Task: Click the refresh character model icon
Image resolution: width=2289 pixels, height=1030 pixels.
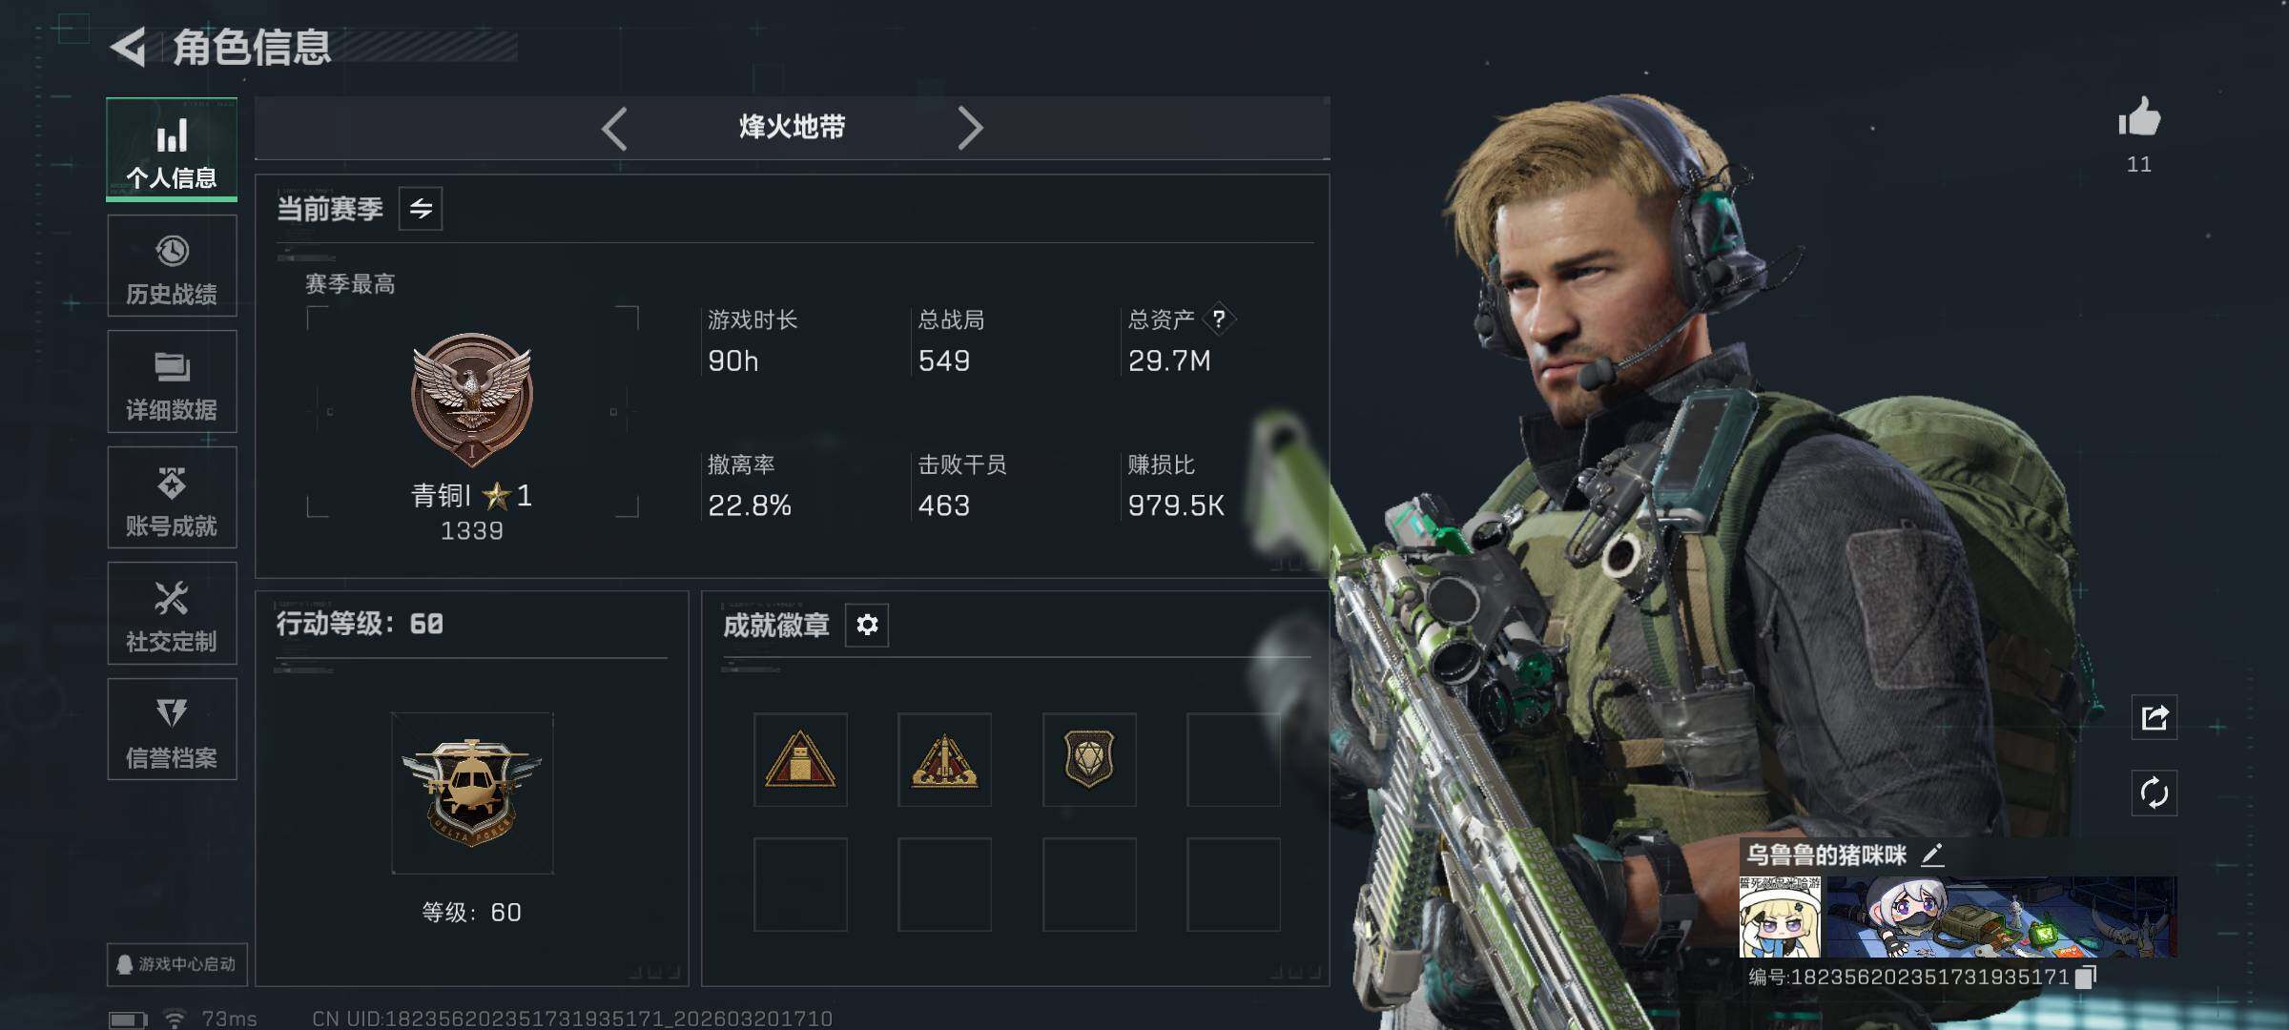Action: (2155, 793)
